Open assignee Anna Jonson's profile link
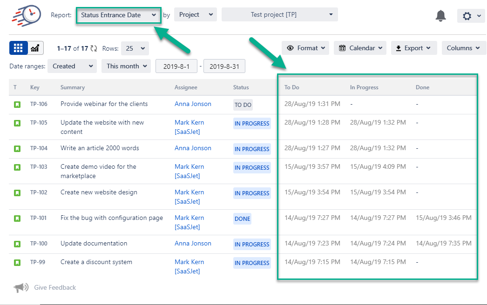 click(x=193, y=104)
